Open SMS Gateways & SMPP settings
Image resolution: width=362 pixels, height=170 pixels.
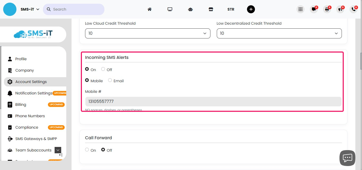coord(36,139)
